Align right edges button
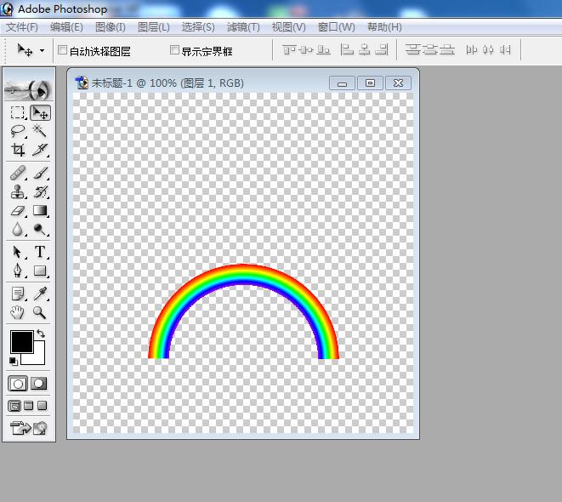562x502 pixels. click(382, 50)
